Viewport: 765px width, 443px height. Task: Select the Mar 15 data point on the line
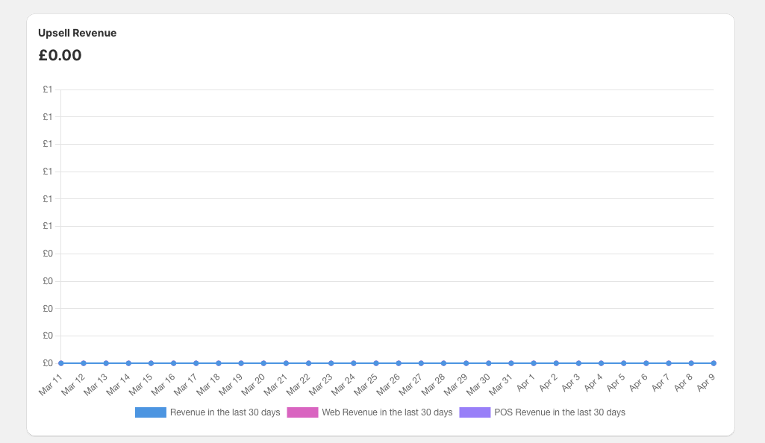(151, 363)
